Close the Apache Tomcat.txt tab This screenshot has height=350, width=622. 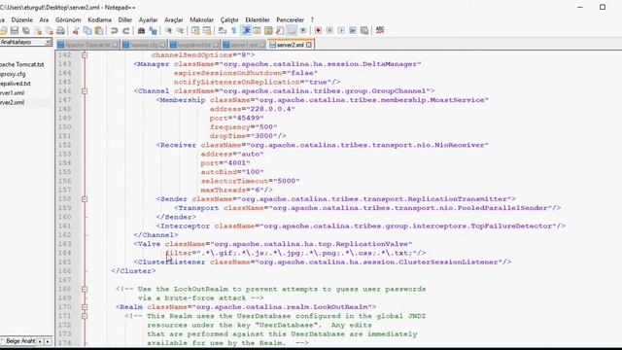click(115, 45)
